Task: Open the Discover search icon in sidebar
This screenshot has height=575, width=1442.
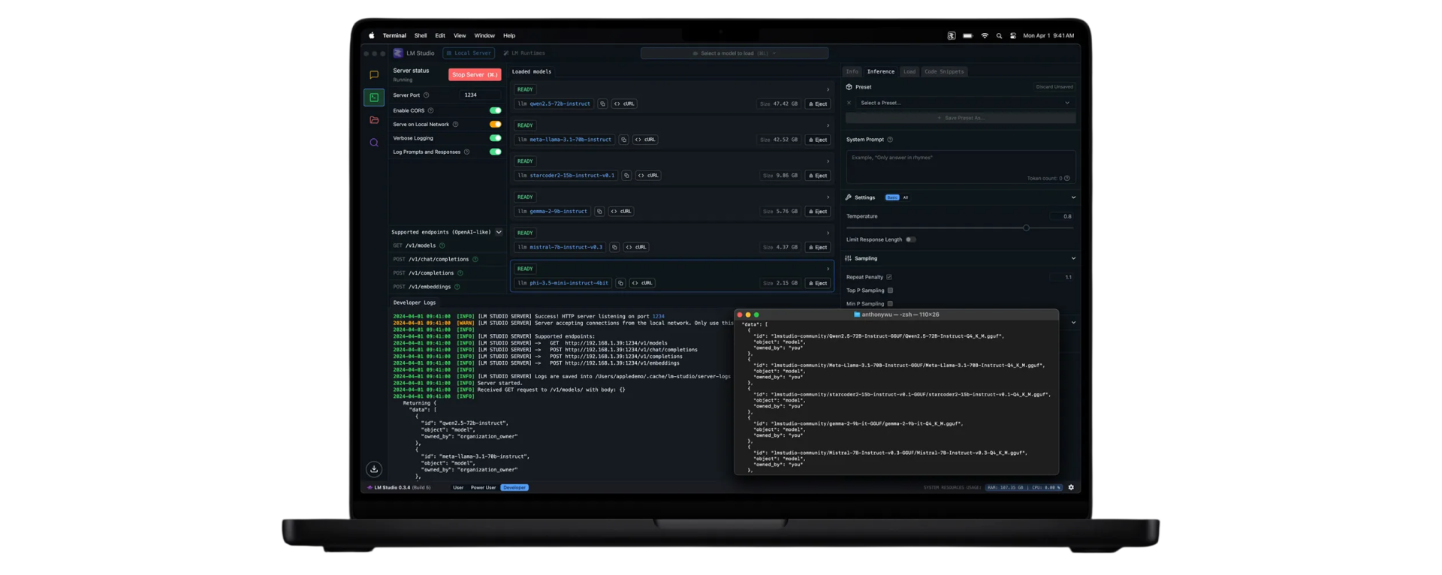Action: 374,143
